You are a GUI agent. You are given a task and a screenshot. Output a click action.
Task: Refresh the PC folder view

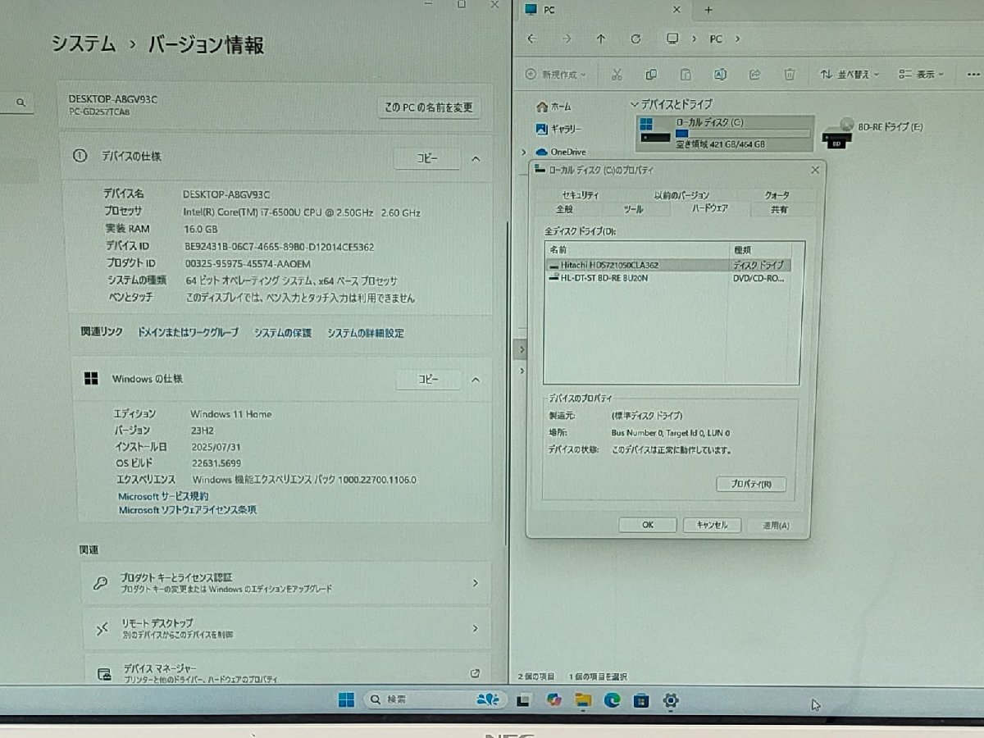(x=635, y=39)
